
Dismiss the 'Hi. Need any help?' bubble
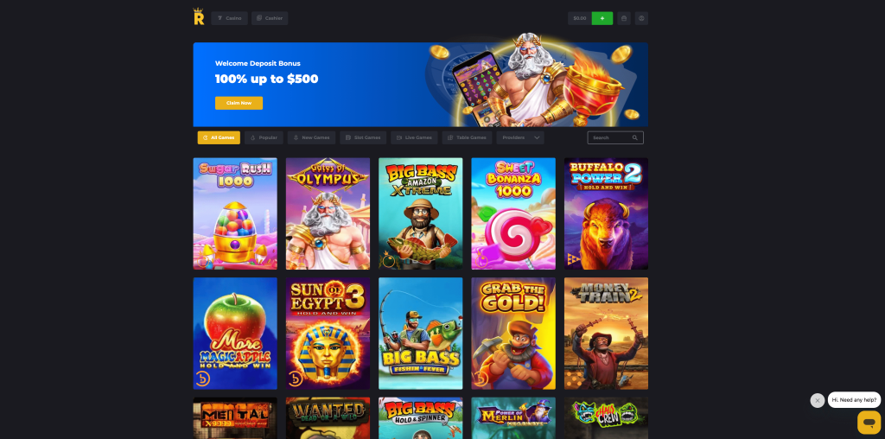[x=818, y=401]
